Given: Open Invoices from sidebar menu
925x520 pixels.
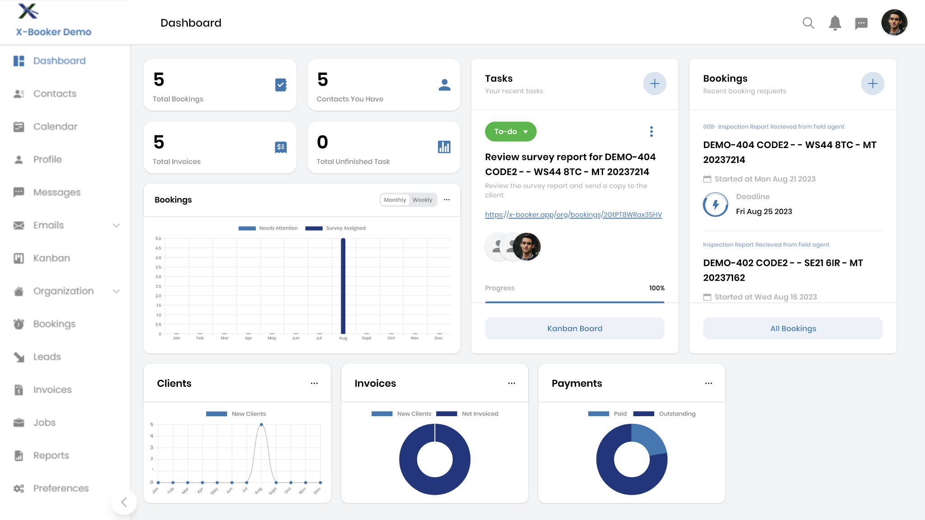Looking at the screenshot, I should [x=52, y=390].
